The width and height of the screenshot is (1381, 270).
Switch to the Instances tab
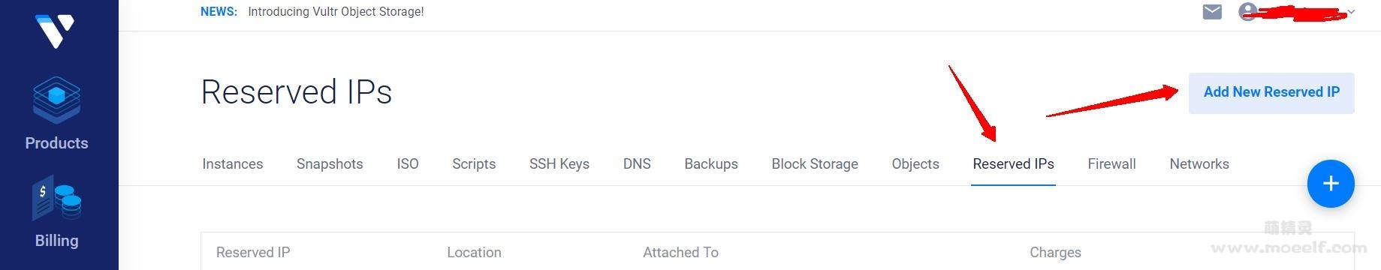[233, 164]
